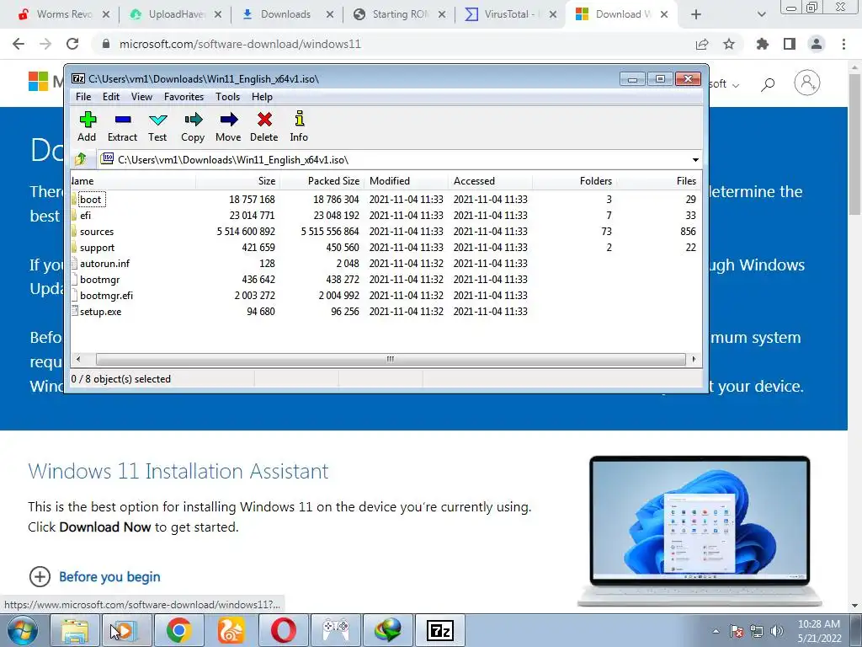Open 7-Zip from the taskbar
Screen dimensions: 862x647
click(x=439, y=630)
